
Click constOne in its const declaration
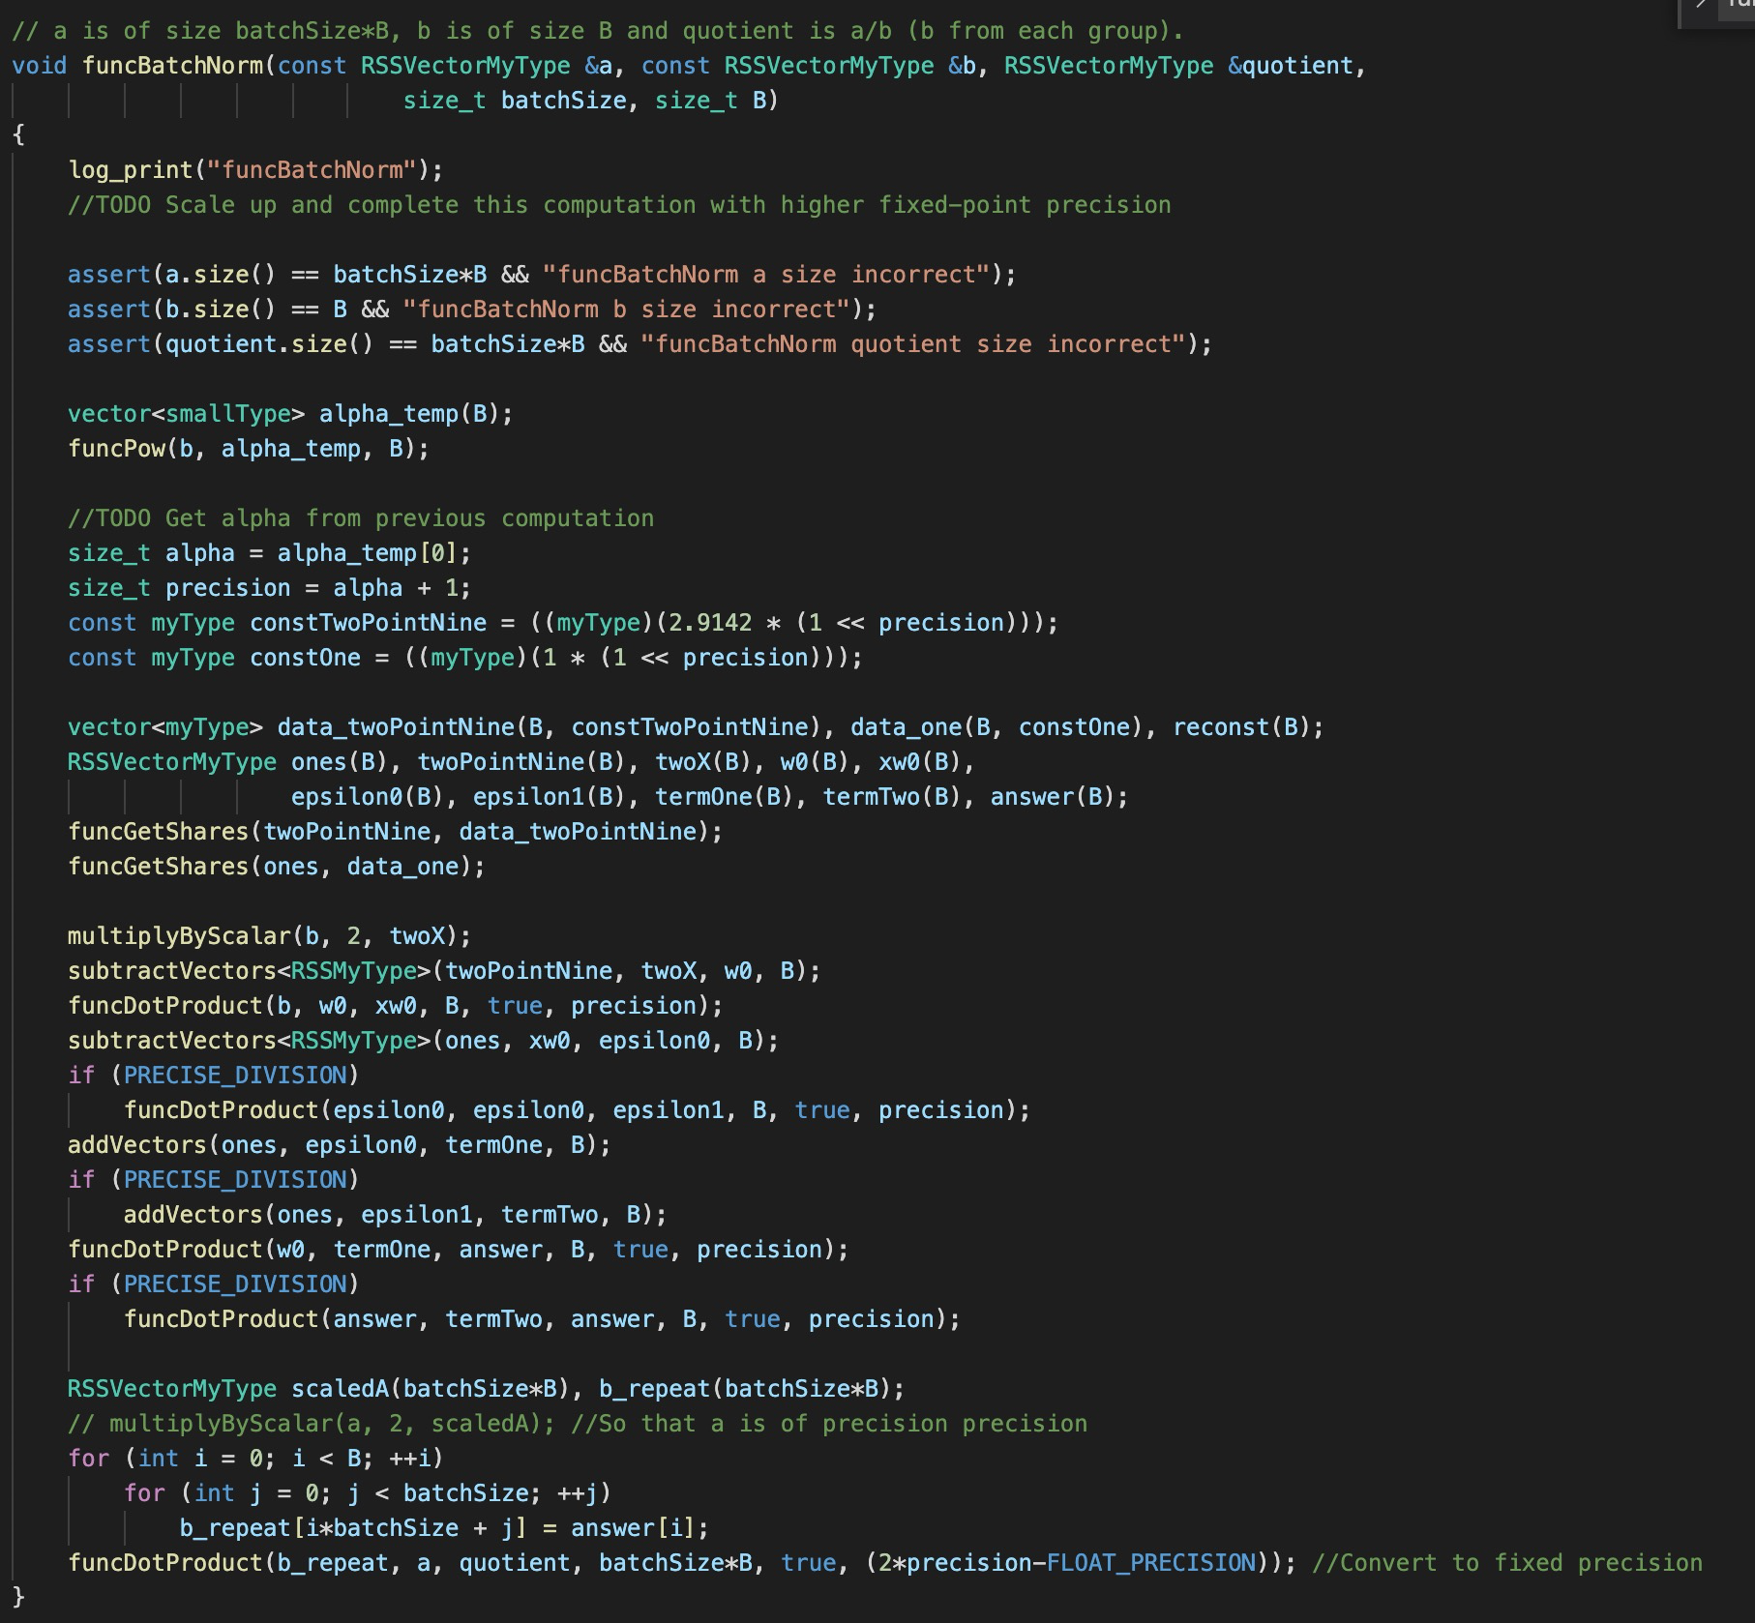[305, 658]
